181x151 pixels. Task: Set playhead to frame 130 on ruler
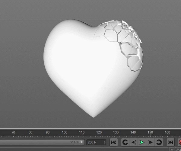click(116, 132)
